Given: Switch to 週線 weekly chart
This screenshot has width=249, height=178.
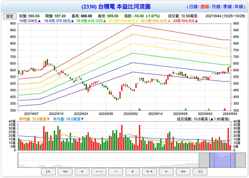Looking at the screenshot, I should click(205, 7).
